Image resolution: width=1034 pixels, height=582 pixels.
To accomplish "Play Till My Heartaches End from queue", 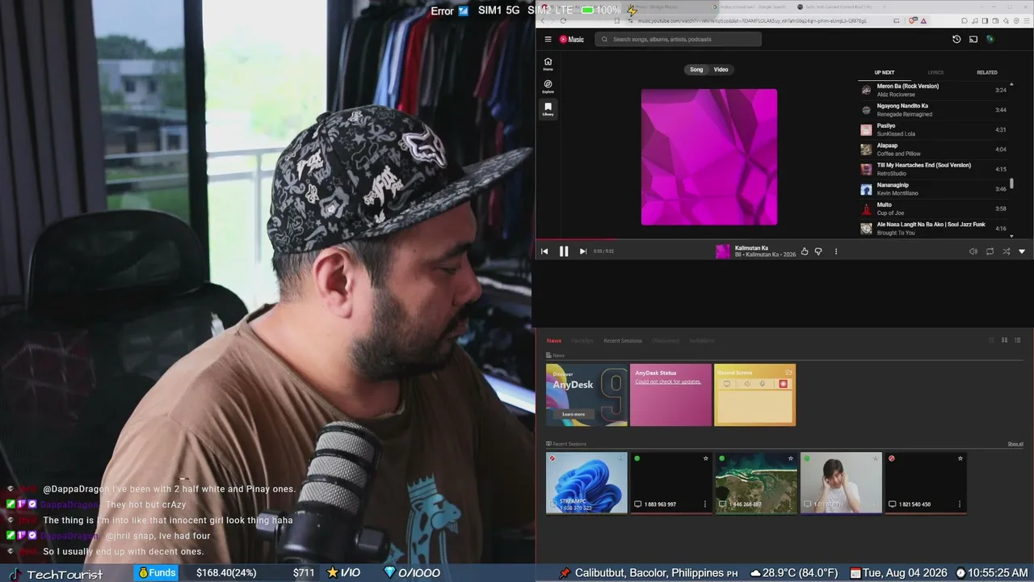I will pyautogui.click(x=933, y=169).
